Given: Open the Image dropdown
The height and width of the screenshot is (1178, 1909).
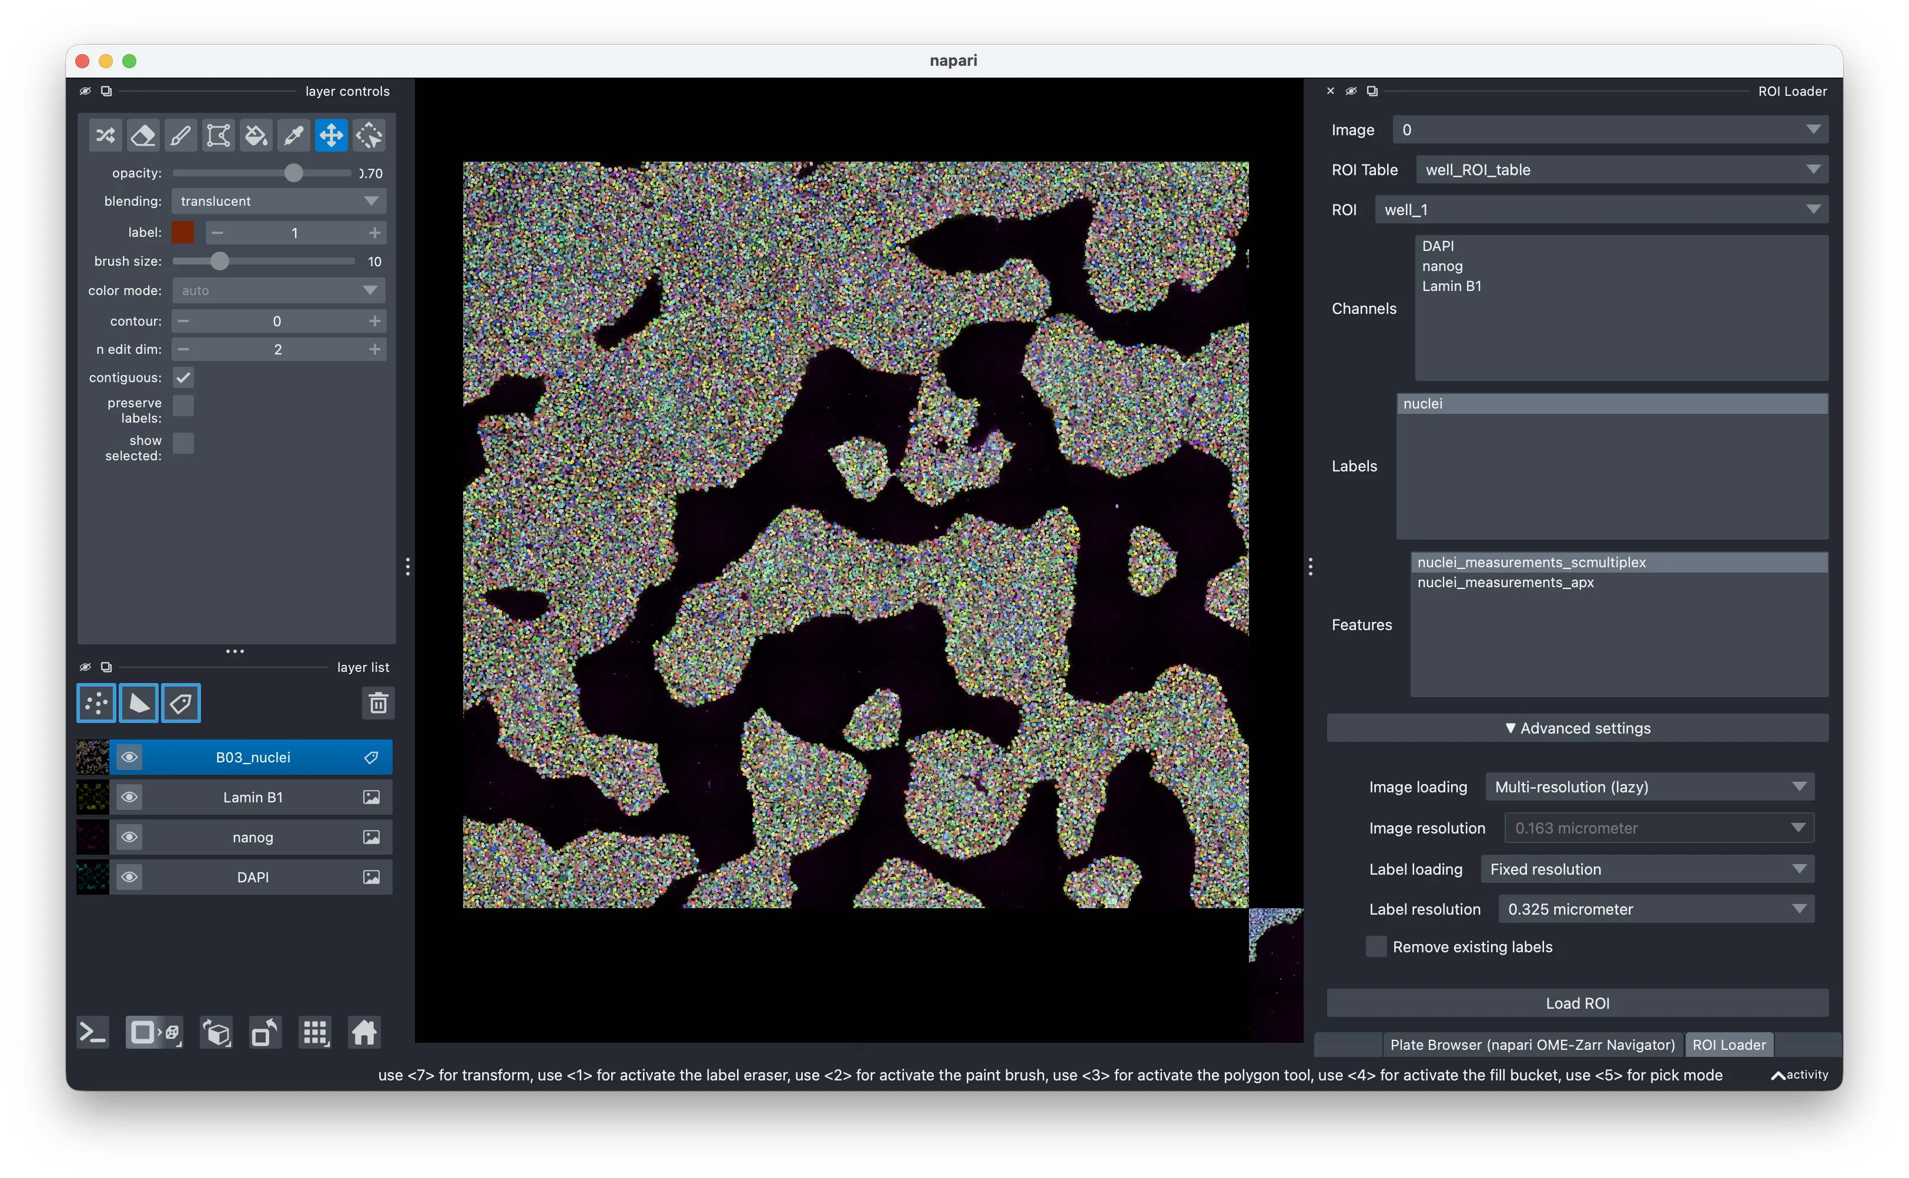Looking at the screenshot, I should click(1610, 130).
